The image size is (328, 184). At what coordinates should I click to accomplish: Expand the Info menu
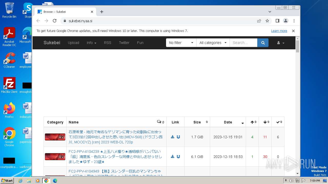coord(91,43)
